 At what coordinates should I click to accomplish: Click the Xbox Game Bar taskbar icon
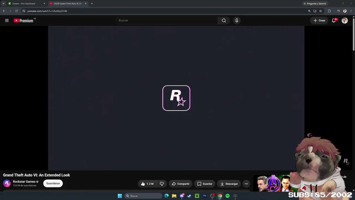[x=235, y=196]
